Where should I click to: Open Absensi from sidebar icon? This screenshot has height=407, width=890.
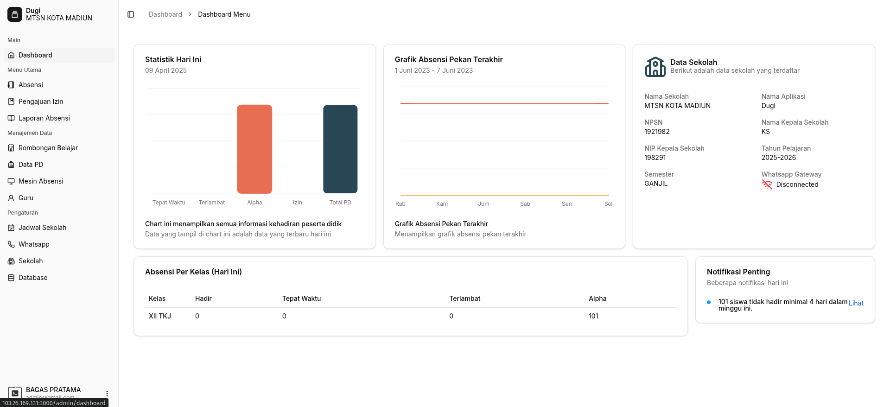pyautogui.click(x=11, y=85)
